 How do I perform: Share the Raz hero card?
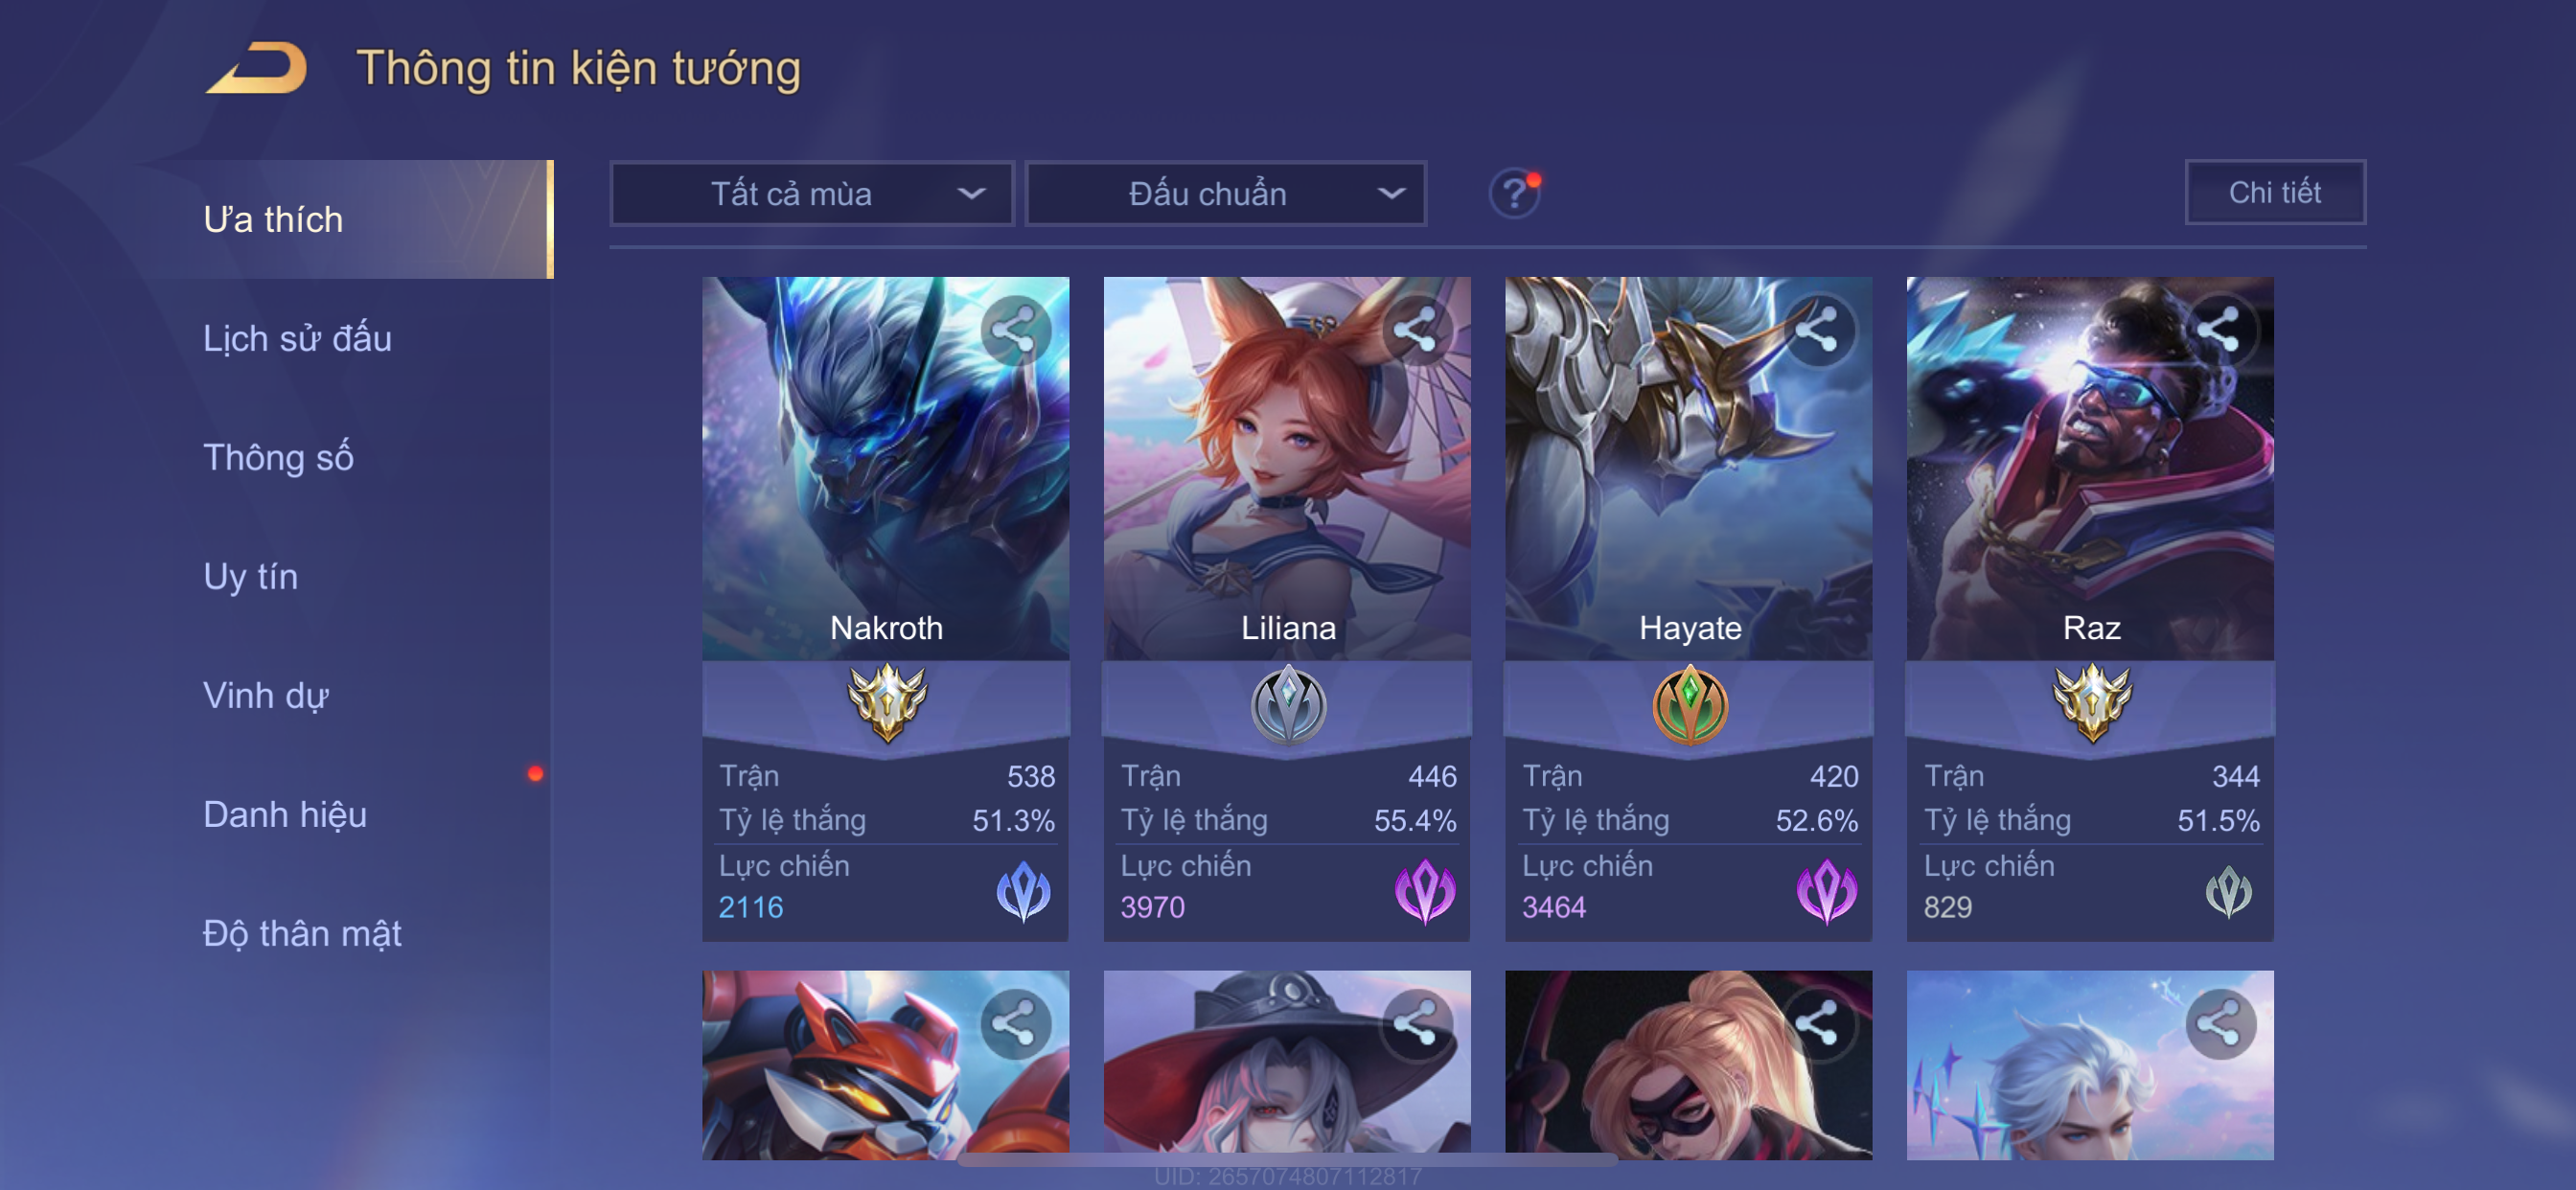[x=2220, y=330]
